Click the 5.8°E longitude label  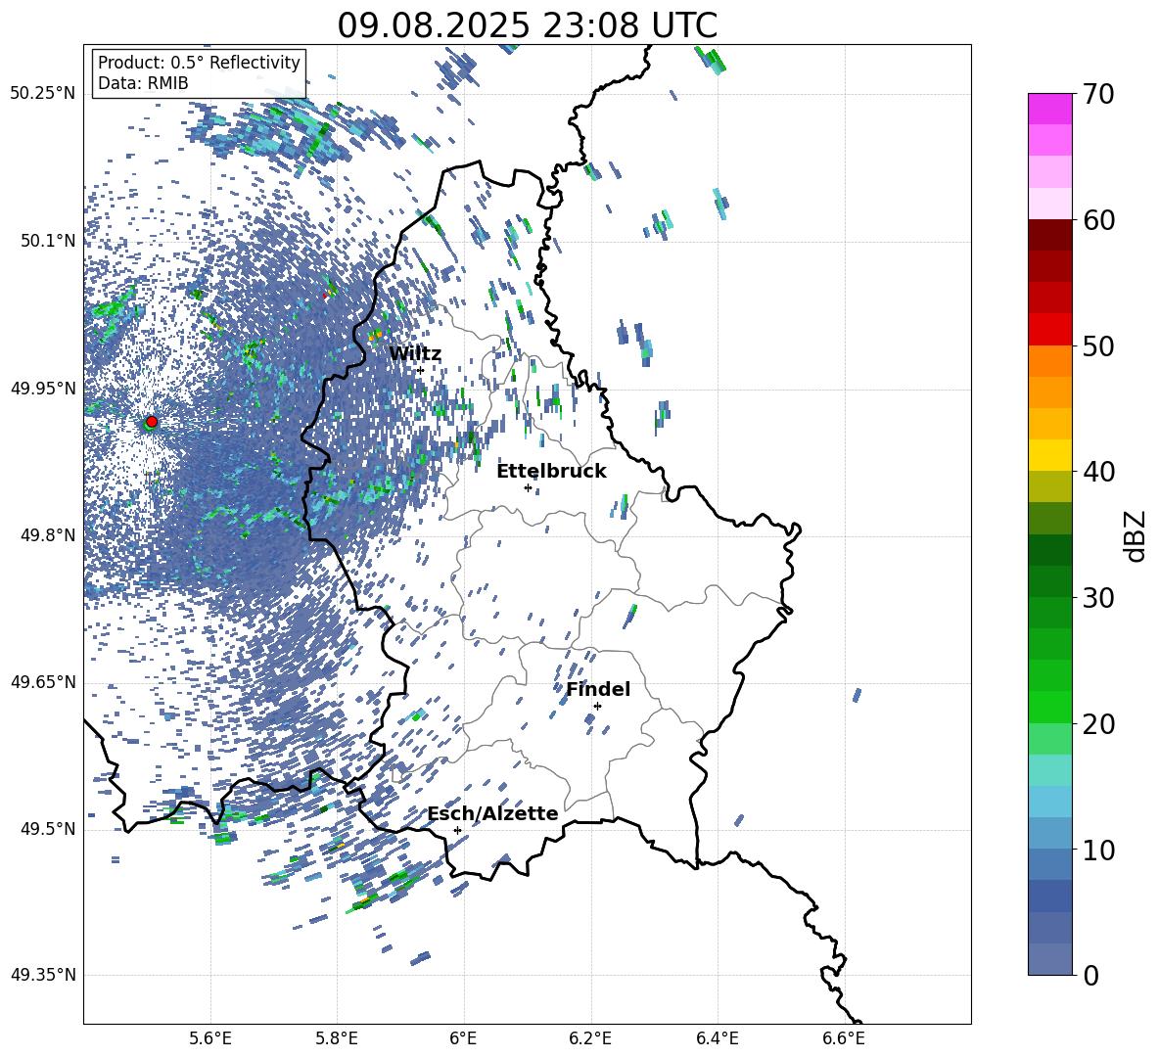tap(337, 1038)
